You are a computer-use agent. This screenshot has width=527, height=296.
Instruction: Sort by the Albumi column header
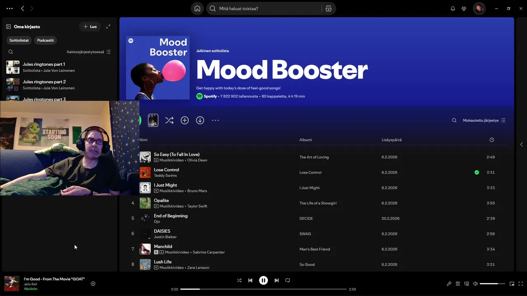[x=305, y=140]
